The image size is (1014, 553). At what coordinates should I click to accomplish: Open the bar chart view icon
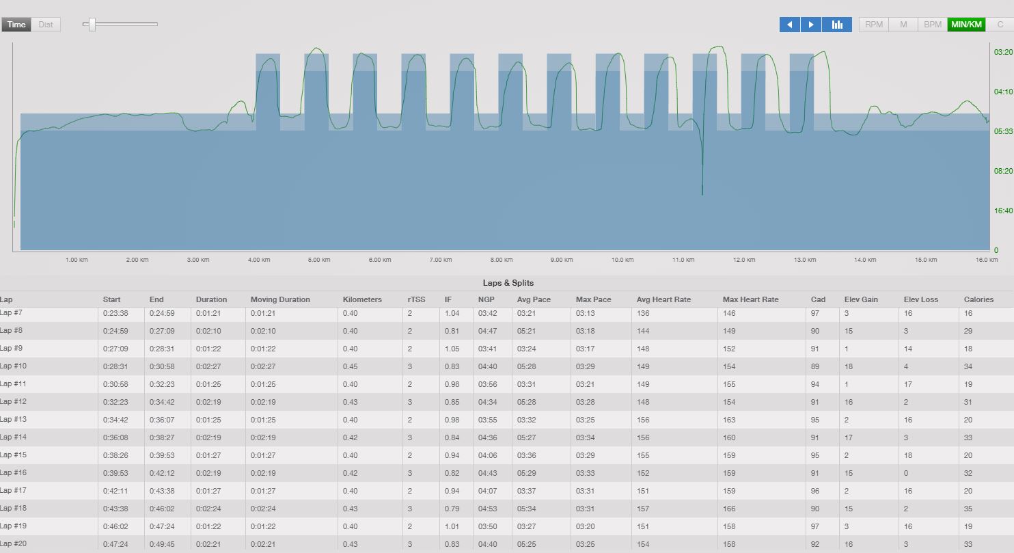[837, 25]
